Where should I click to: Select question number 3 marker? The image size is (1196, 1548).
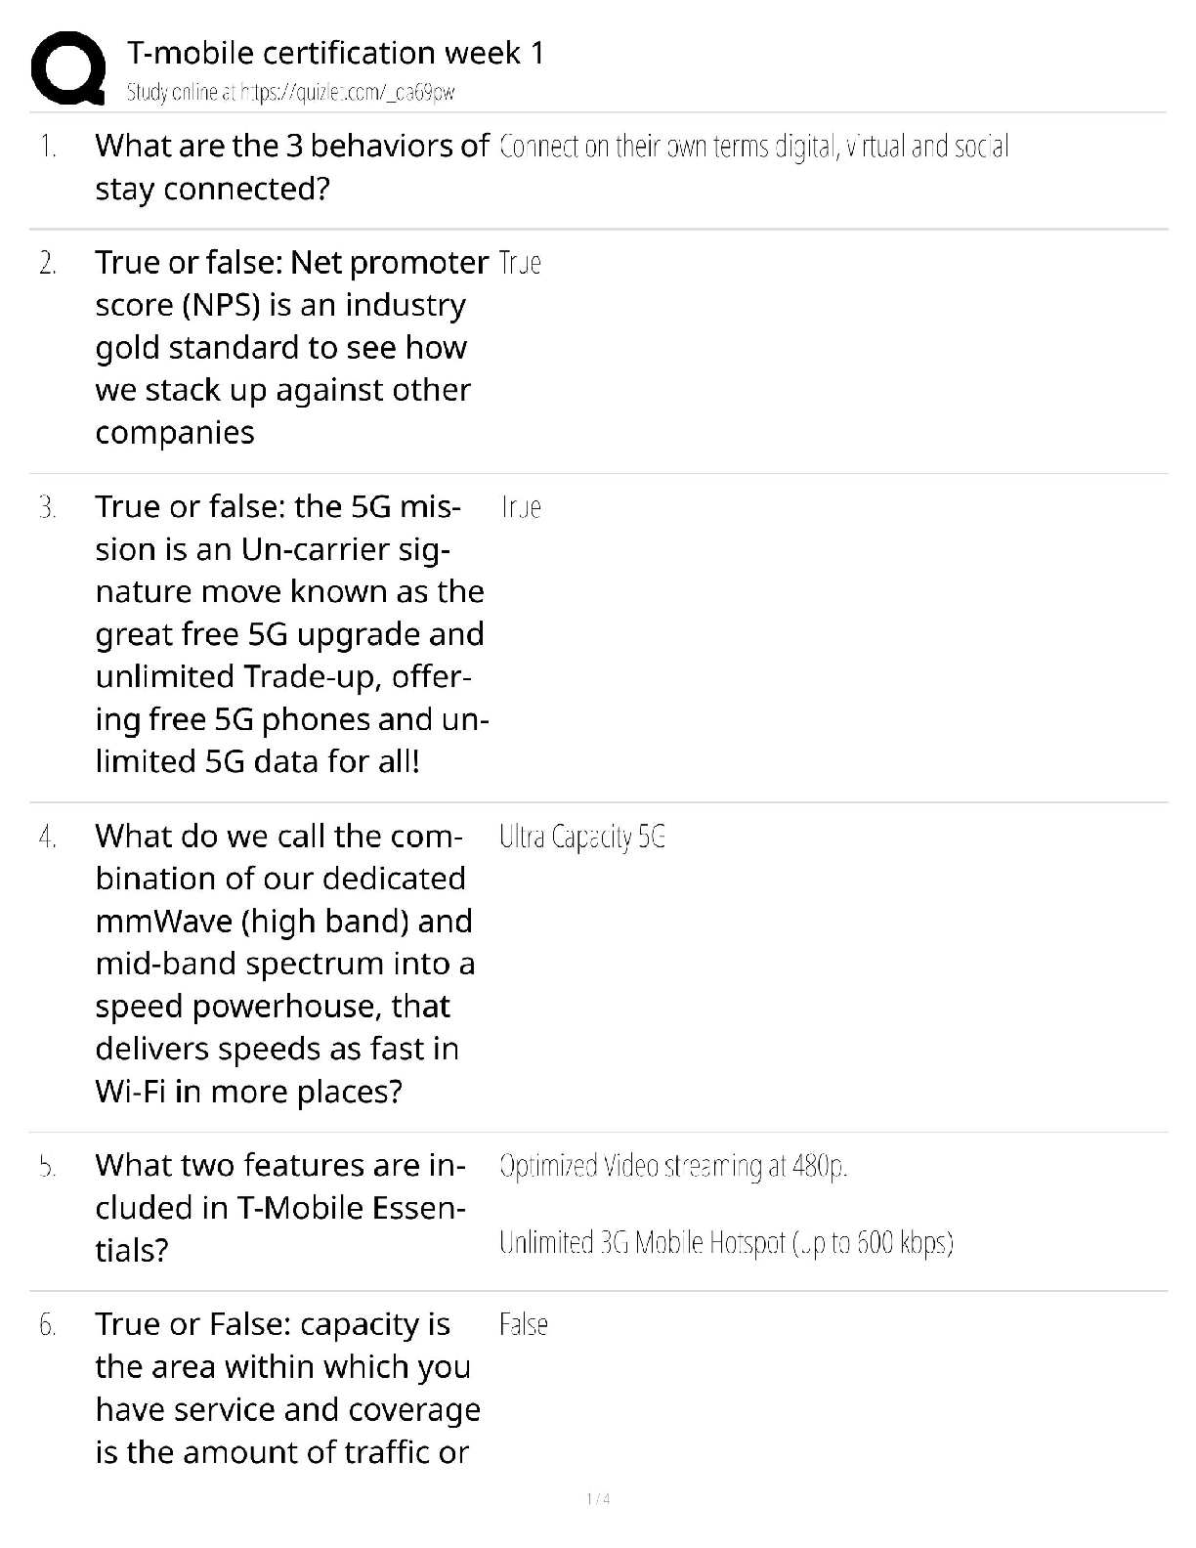(48, 507)
